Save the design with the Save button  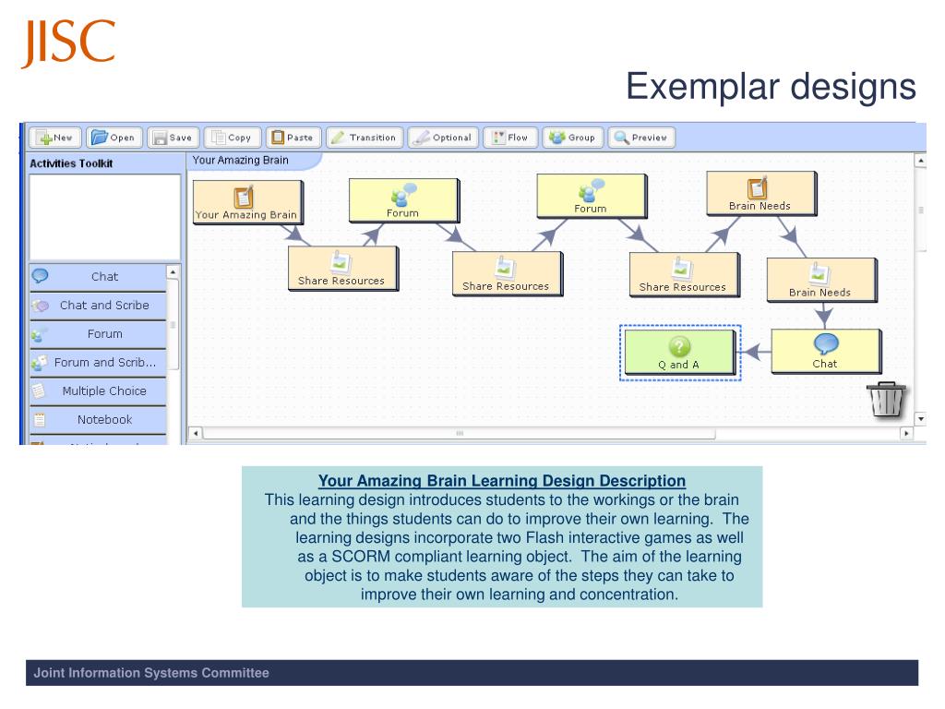click(173, 138)
